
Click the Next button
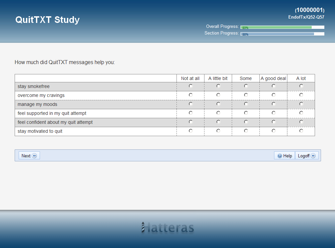[x=29, y=156]
